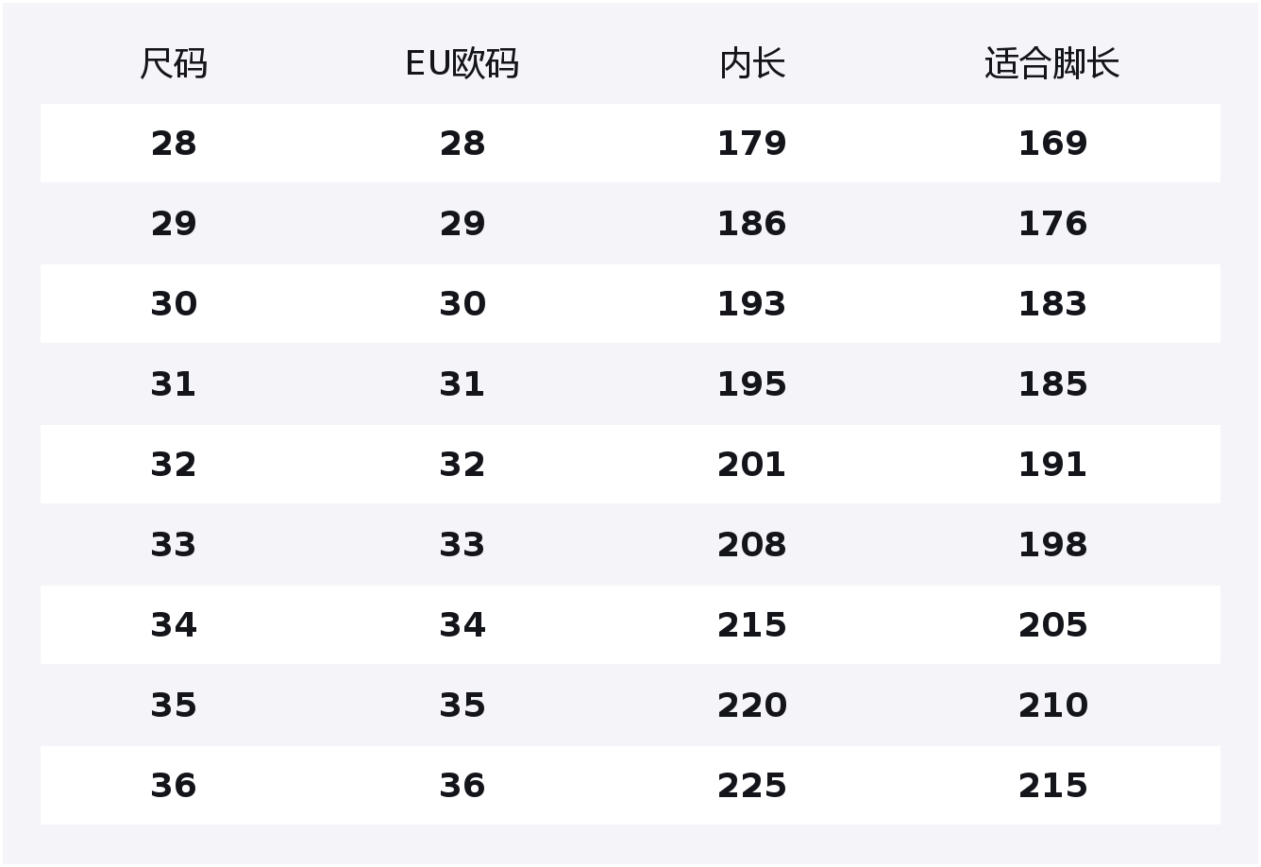Select foot length value 169
This screenshot has width=1261, height=867.
click(x=1052, y=144)
